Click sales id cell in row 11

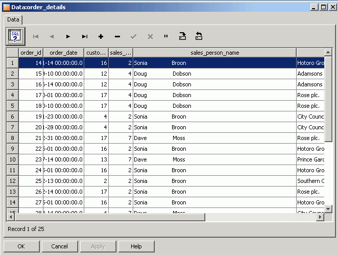pyautogui.click(x=120, y=170)
